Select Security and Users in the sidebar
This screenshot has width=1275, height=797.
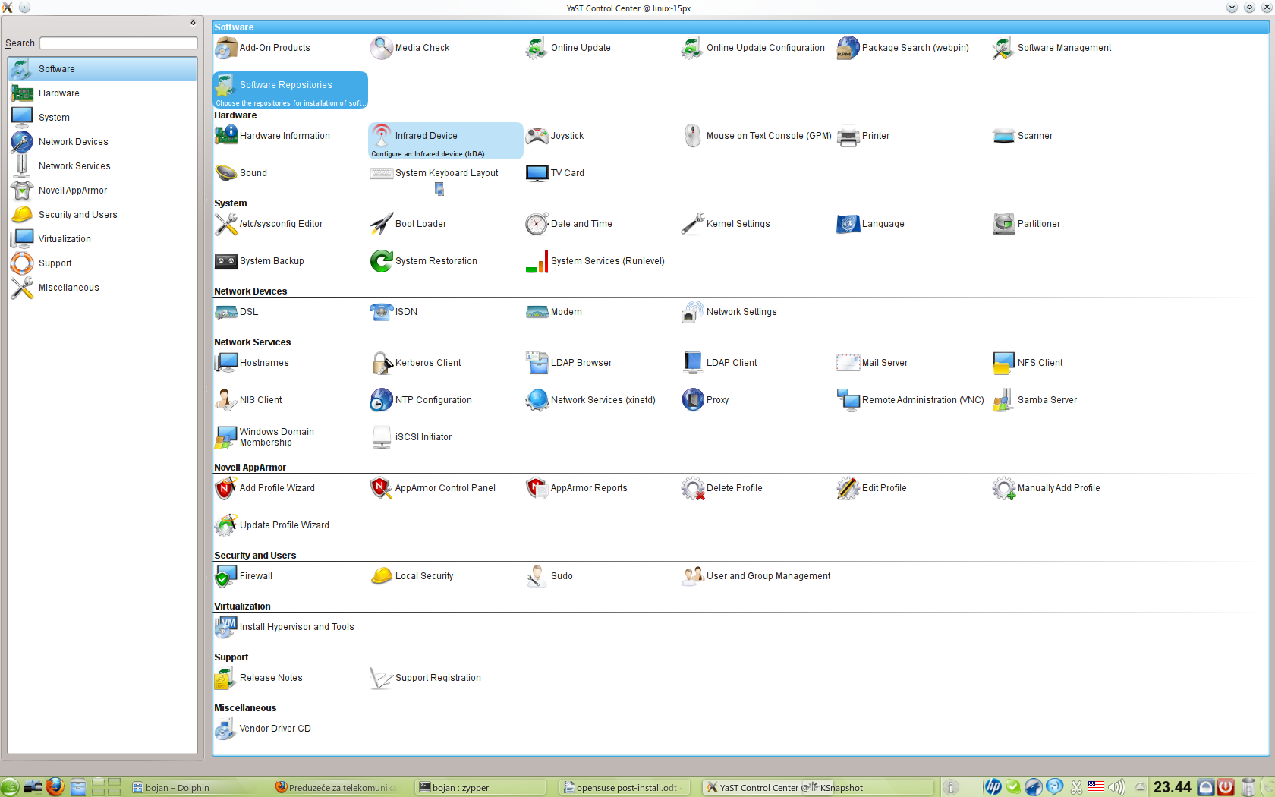pos(102,215)
